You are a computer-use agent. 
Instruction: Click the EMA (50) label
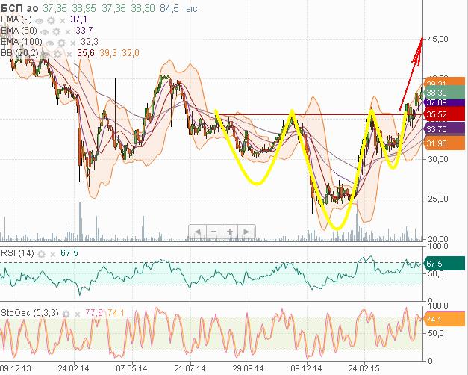(19, 31)
